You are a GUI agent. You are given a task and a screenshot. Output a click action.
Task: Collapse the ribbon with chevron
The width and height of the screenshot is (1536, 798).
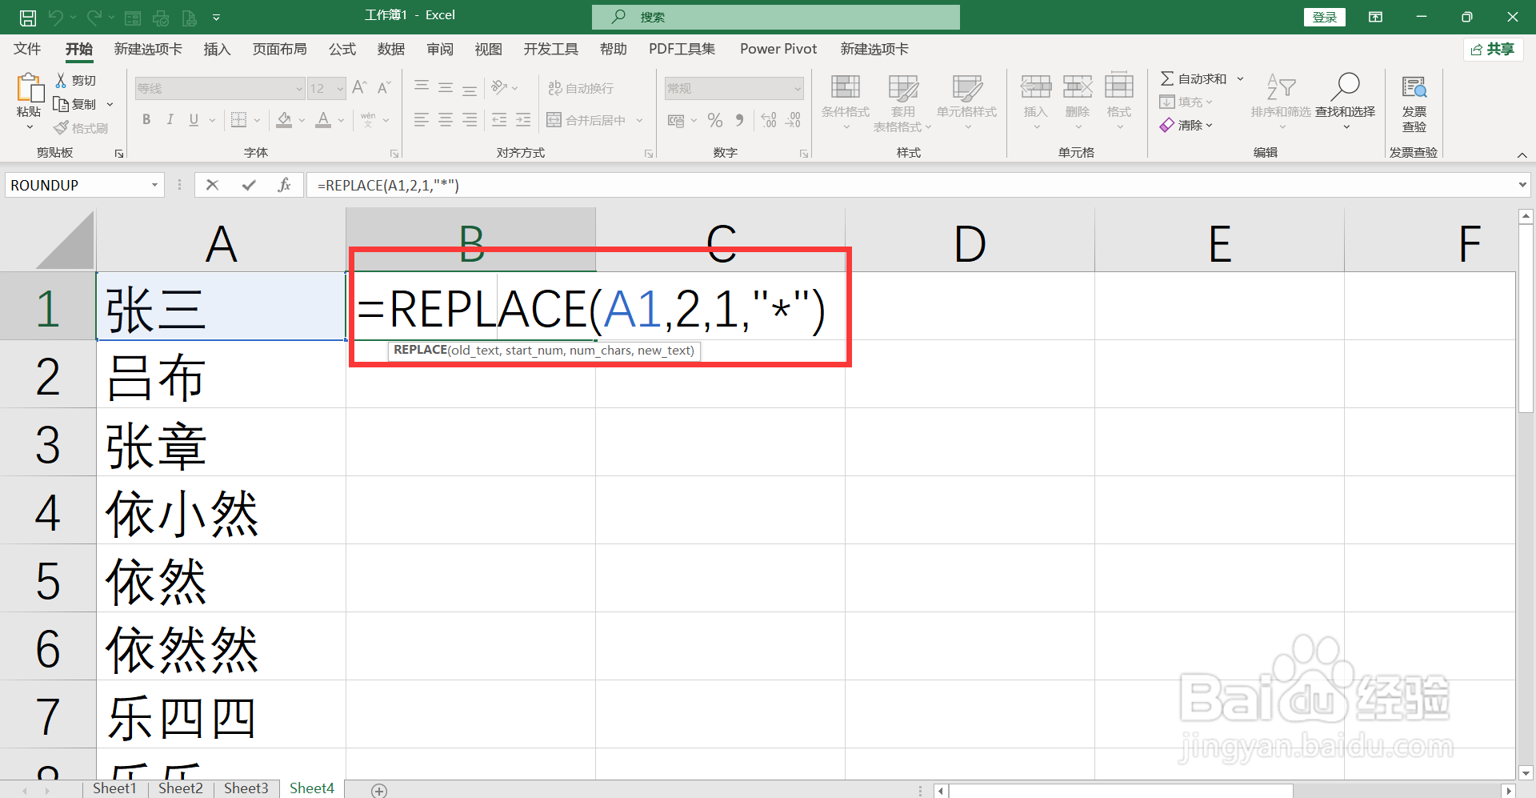pos(1522,154)
